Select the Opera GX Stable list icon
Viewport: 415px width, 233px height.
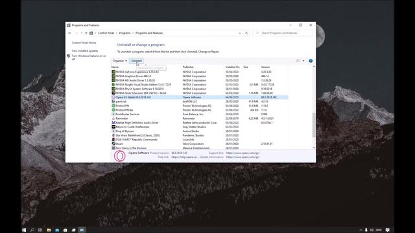tap(113, 97)
